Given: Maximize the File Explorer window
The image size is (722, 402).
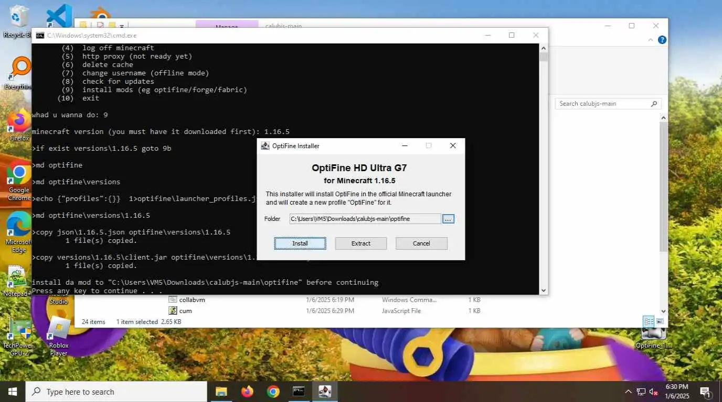Looking at the screenshot, I should [632, 26].
